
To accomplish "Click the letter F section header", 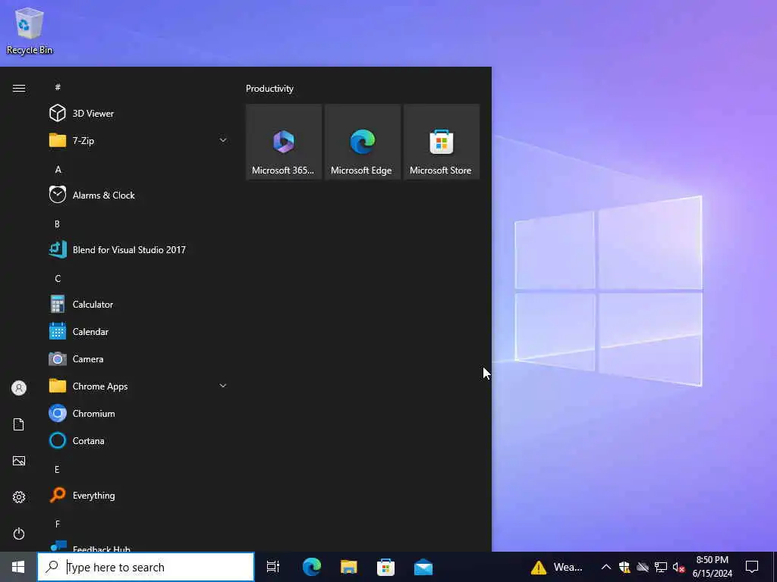I will tap(58, 524).
